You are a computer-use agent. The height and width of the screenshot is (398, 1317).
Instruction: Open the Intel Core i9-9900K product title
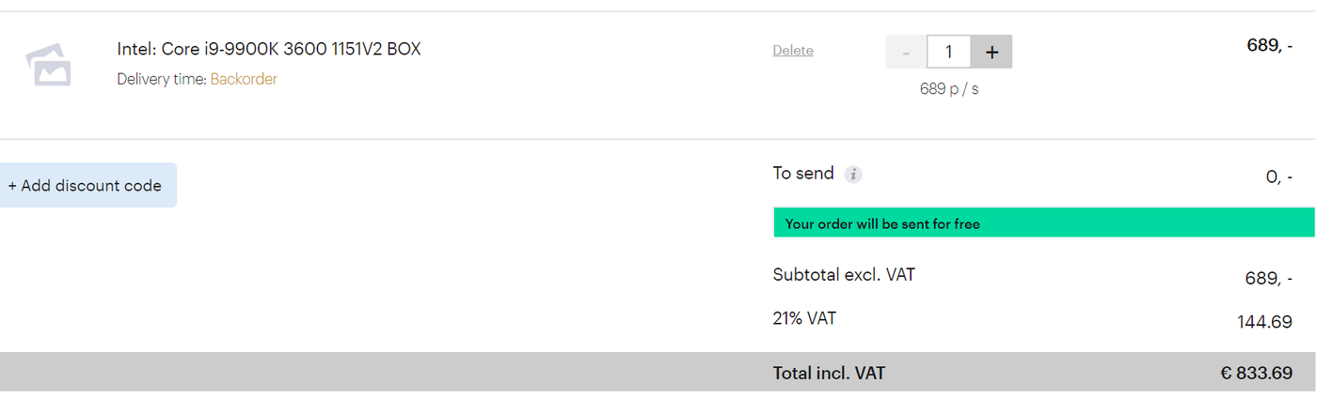[269, 49]
